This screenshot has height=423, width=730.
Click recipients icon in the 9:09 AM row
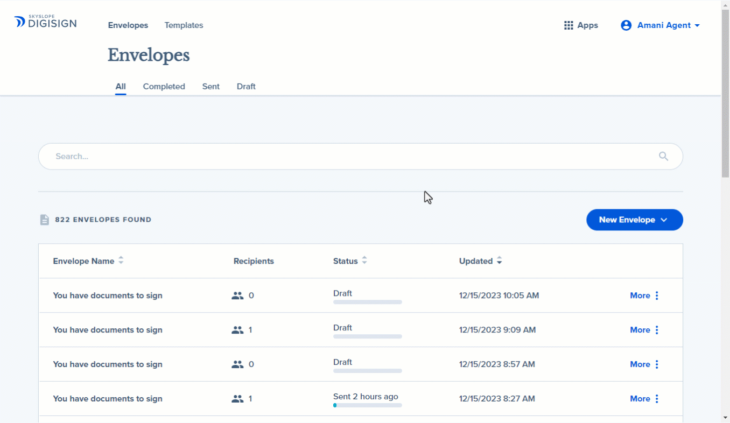pos(237,330)
